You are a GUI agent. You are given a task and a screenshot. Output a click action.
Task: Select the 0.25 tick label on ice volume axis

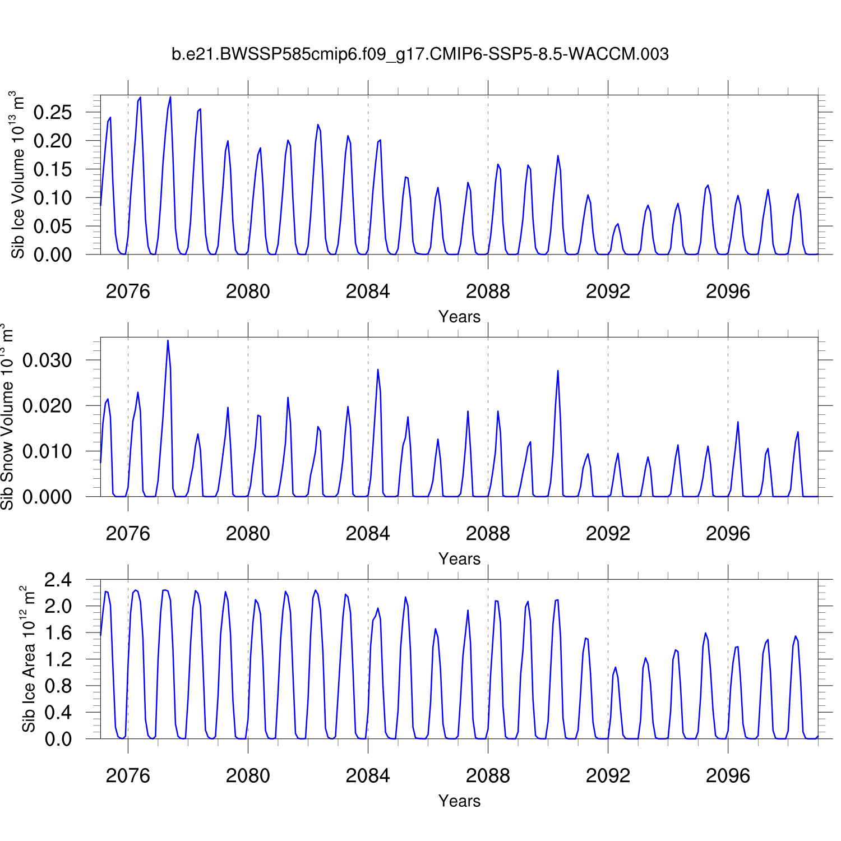pos(53,112)
